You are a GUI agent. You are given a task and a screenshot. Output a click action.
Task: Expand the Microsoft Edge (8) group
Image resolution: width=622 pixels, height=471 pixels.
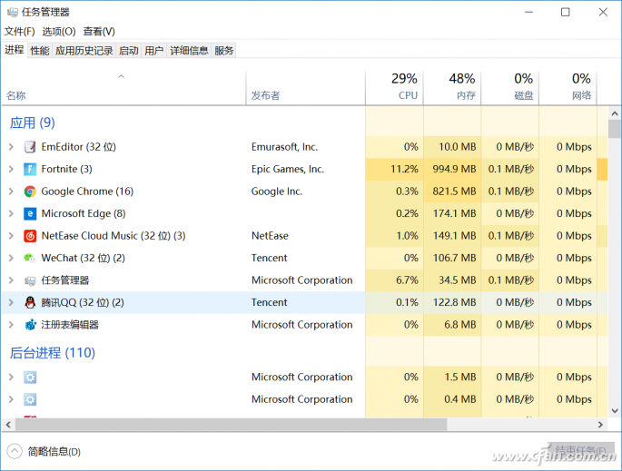coord(11,213)
